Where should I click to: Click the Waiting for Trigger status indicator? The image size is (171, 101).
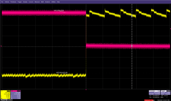[150, 100]
